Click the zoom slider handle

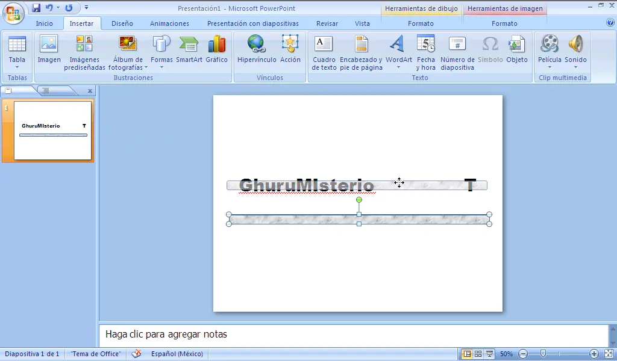(x=543, y=354)
